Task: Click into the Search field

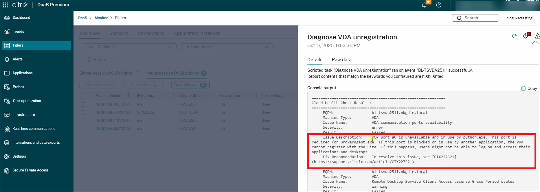Action: pos(475,18)
